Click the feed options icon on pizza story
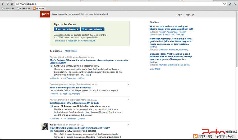238x140 pixels. (129, 85)
